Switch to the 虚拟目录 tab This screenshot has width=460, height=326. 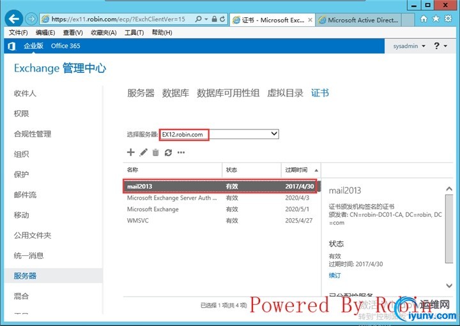point(285,93)
